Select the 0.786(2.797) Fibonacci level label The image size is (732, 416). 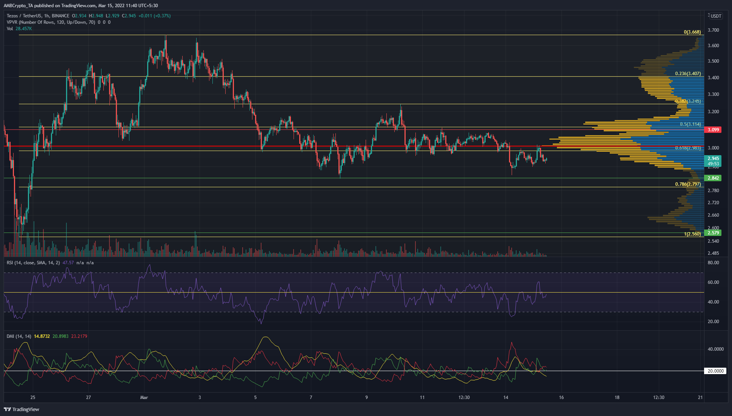pyautogui.click(x=687, y=184)
